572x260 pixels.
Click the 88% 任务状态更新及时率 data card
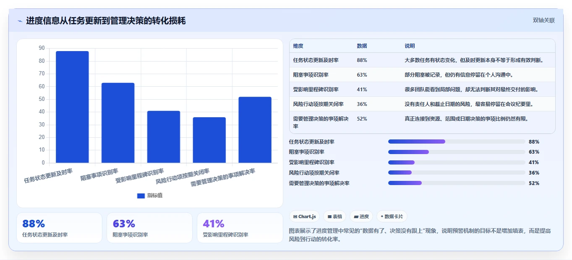(x=59, y=228)
